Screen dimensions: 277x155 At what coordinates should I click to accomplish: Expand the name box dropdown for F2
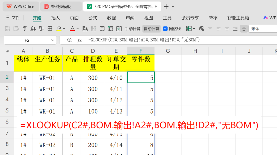[x=53, y=40]
